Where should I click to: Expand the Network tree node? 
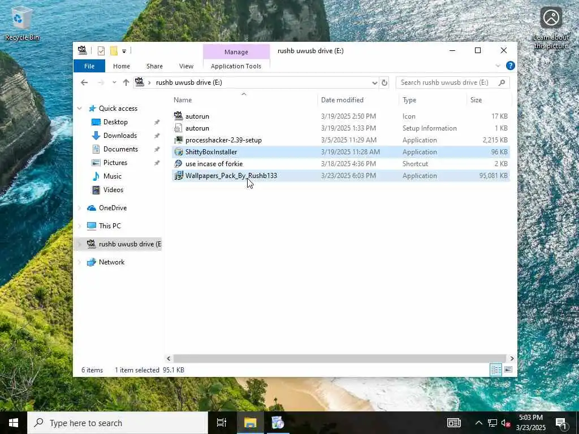pyautogui.click(x=79, y=262)
